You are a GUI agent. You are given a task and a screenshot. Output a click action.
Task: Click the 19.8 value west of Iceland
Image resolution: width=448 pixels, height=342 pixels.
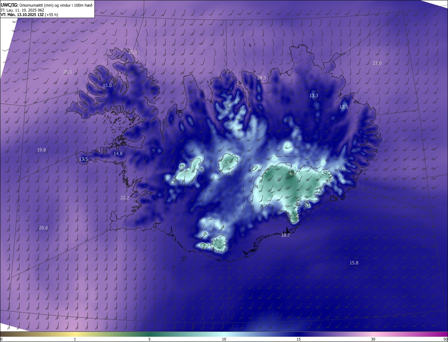(x=41, y=150)
